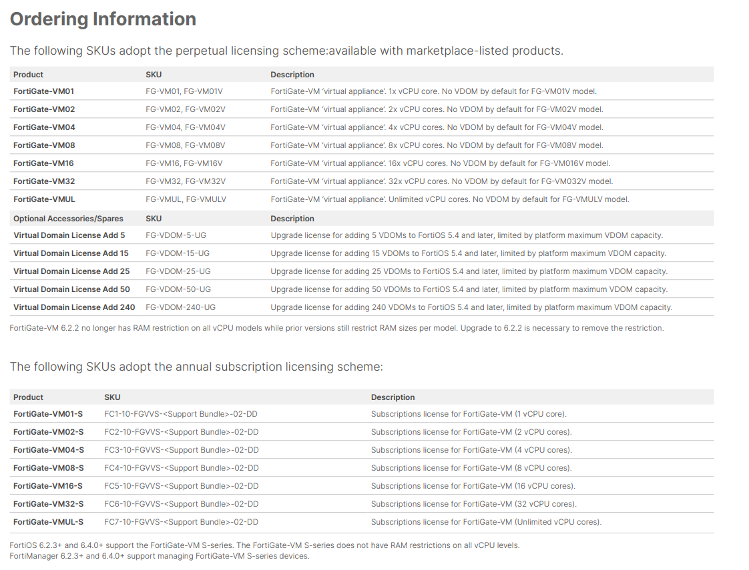Click the "Ordering Information" heading
Screen dimensions: 749x570
[x=103, y=19]
